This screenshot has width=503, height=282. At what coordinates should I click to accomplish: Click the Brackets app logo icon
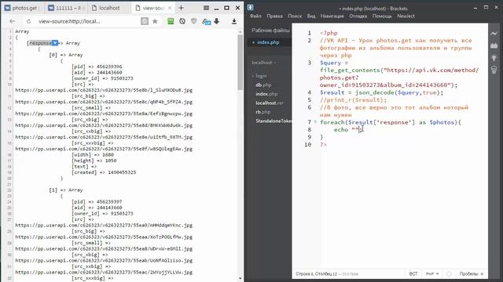(251, 7)
